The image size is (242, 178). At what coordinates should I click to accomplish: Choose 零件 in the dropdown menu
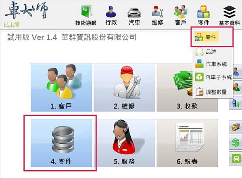click(x=207, y=37)
